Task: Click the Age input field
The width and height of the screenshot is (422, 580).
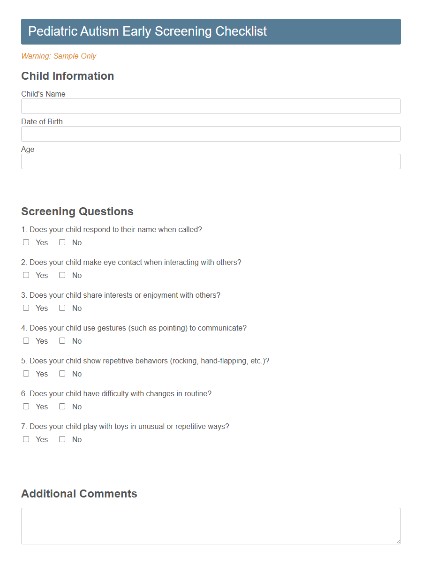Action: tap(211, 161)
